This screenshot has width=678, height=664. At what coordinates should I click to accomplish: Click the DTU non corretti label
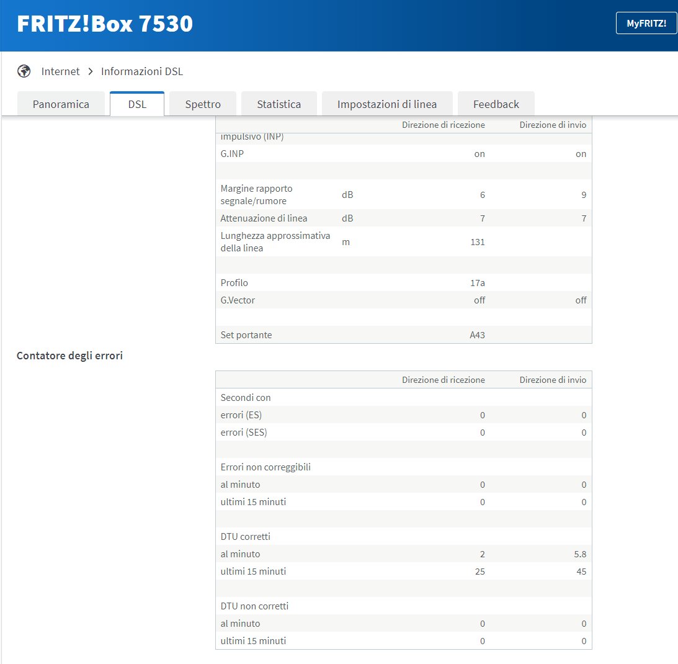tap(254, 606)
